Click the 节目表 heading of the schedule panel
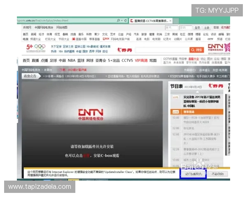This screenshot has width=247, height=197. [x=177, y=86]
